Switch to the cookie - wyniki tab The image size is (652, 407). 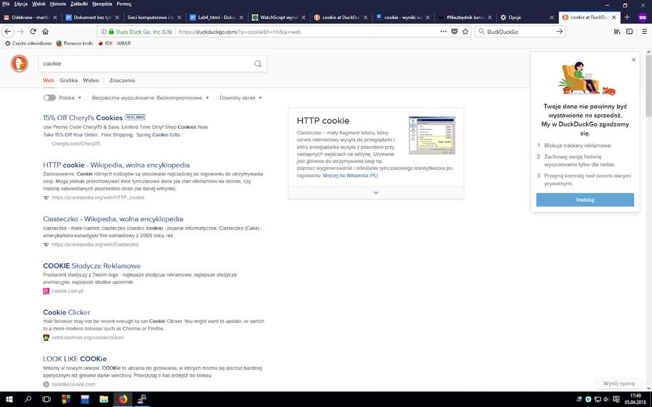click(403, 17)
